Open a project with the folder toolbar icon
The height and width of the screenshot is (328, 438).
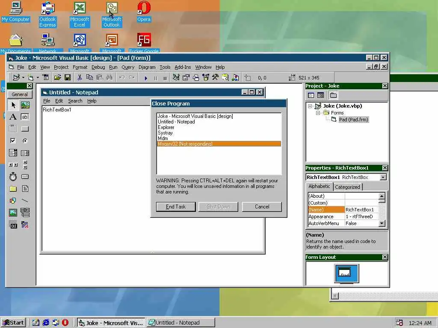[x=58, y=78]
